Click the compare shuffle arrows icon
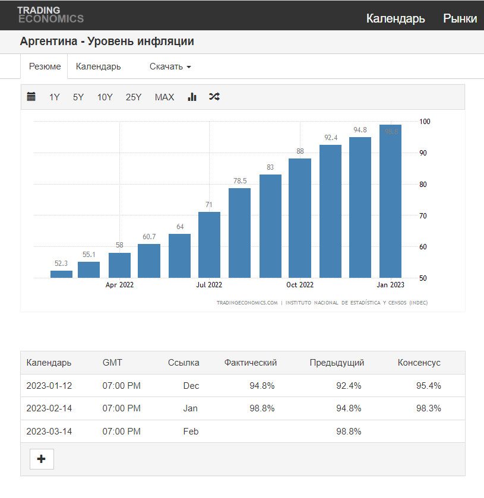The width and height of the screenshot is (484, 498). [x=214, y=97]
